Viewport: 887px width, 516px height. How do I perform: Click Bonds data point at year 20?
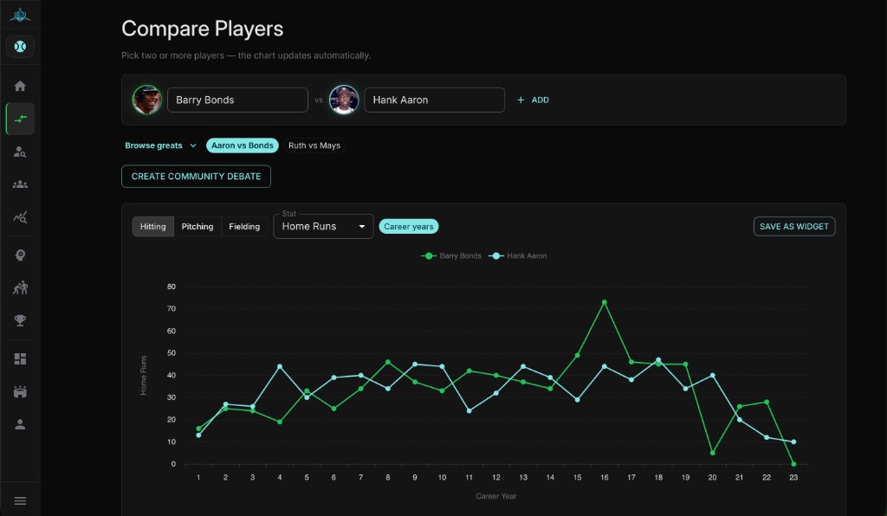[712, 453]
